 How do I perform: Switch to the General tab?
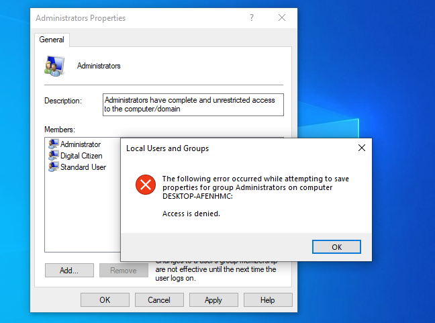(52, 40)
